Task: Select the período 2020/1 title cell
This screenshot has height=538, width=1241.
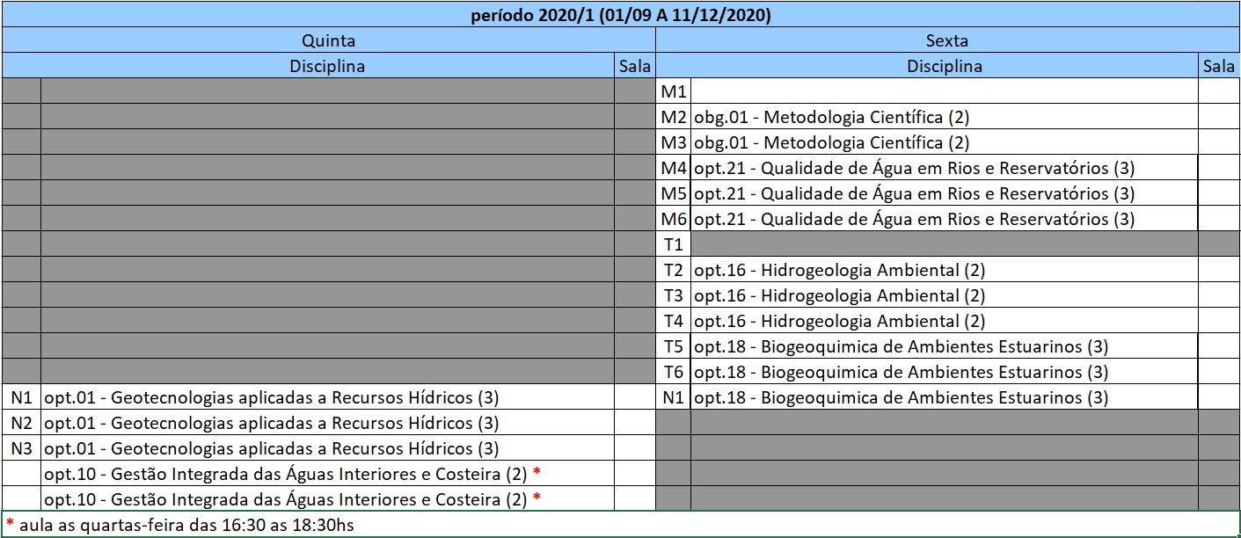Action: coord(620,15)
